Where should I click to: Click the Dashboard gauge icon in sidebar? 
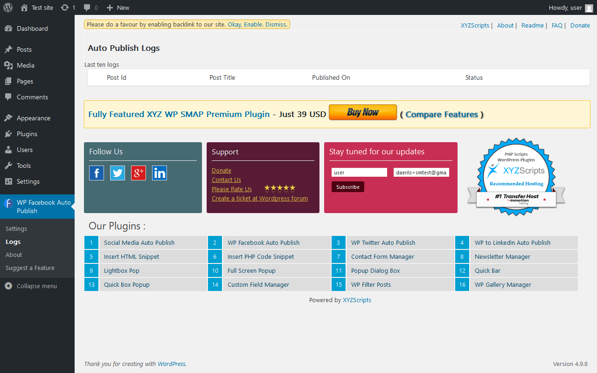tap(8, 28)
